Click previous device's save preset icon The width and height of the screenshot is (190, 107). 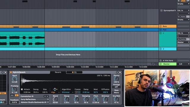click(x=5, y=72)
